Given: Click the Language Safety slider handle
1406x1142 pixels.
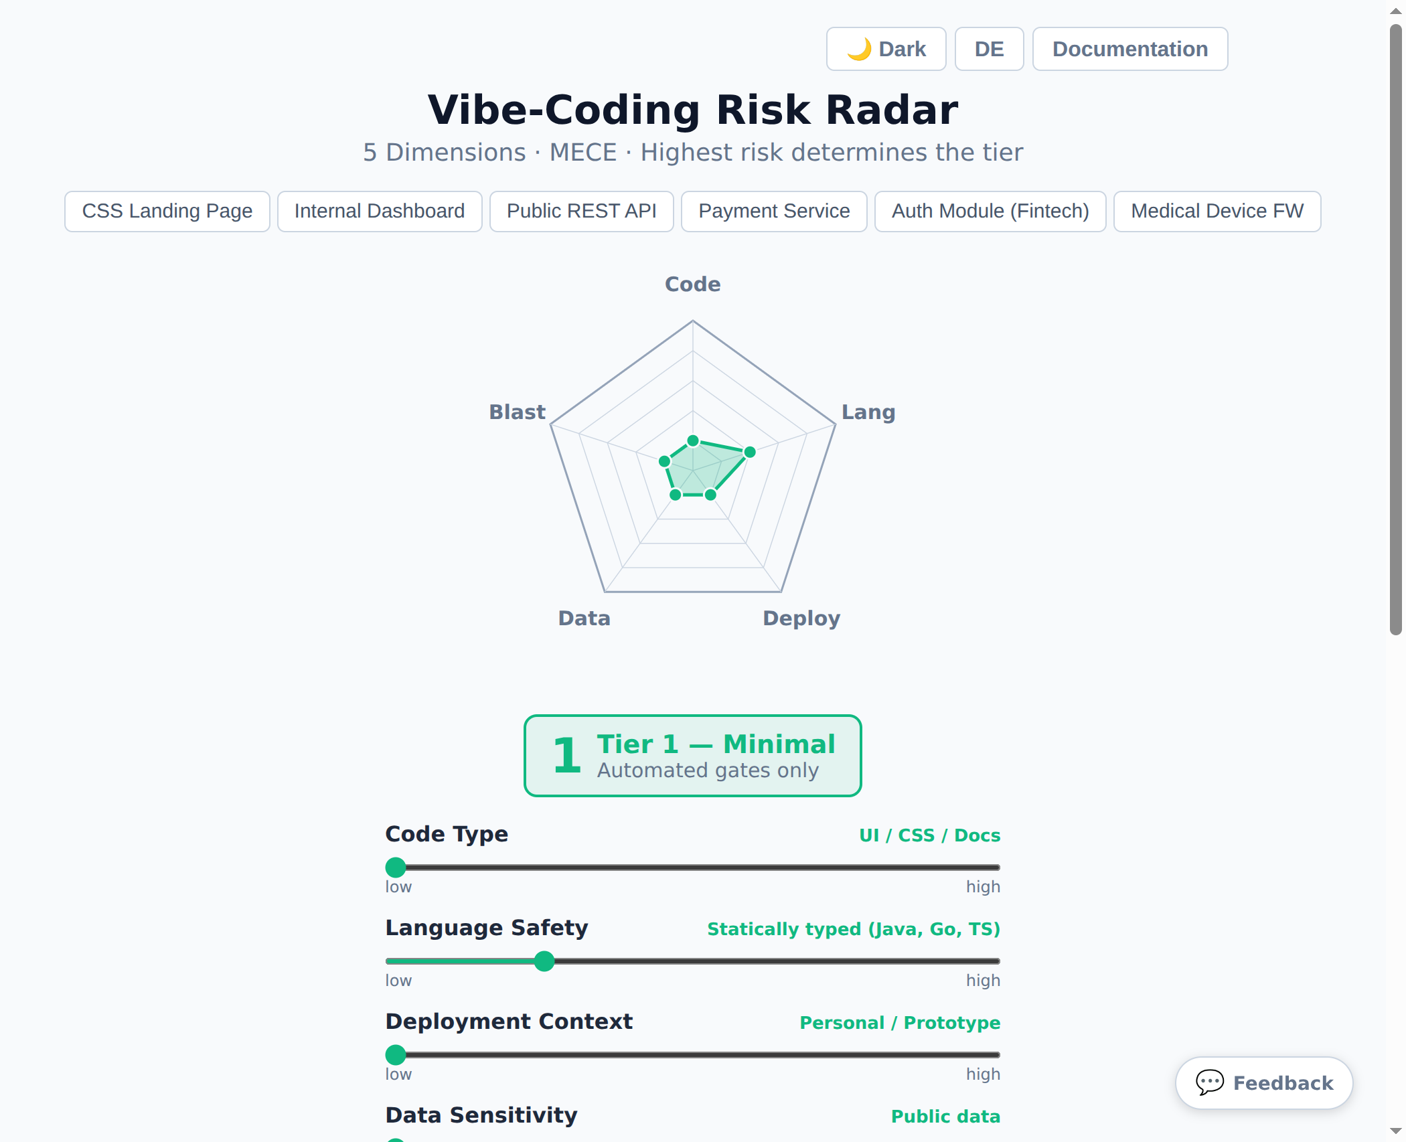Looking at the screenshot, I should tap(544, 961).
